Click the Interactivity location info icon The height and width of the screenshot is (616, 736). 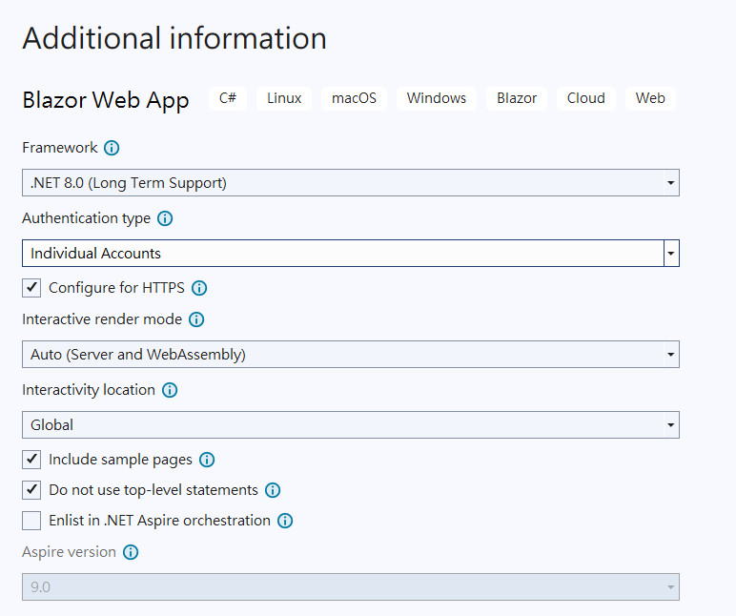tap(170, 390)
